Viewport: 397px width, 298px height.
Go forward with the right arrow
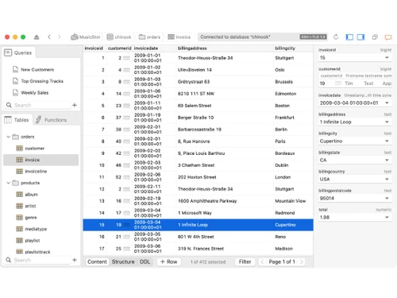(60, 37)
